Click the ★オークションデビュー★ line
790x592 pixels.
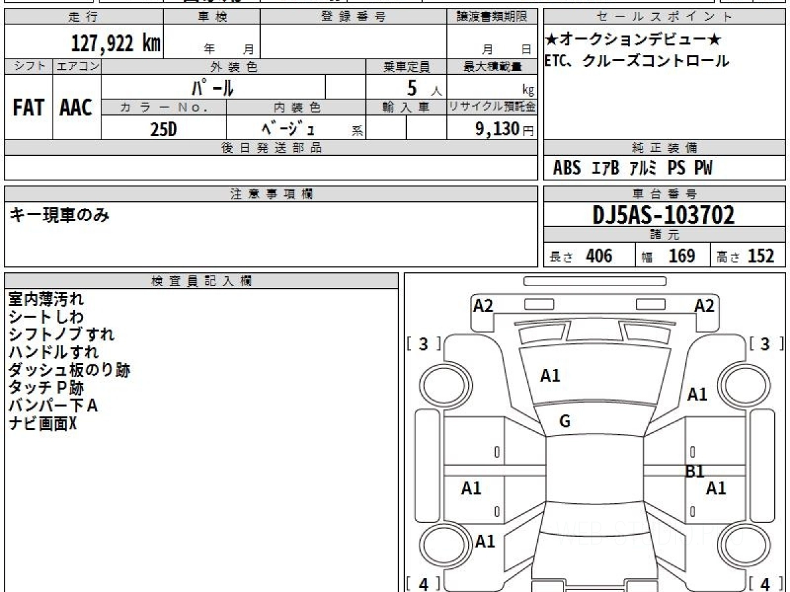633,40
